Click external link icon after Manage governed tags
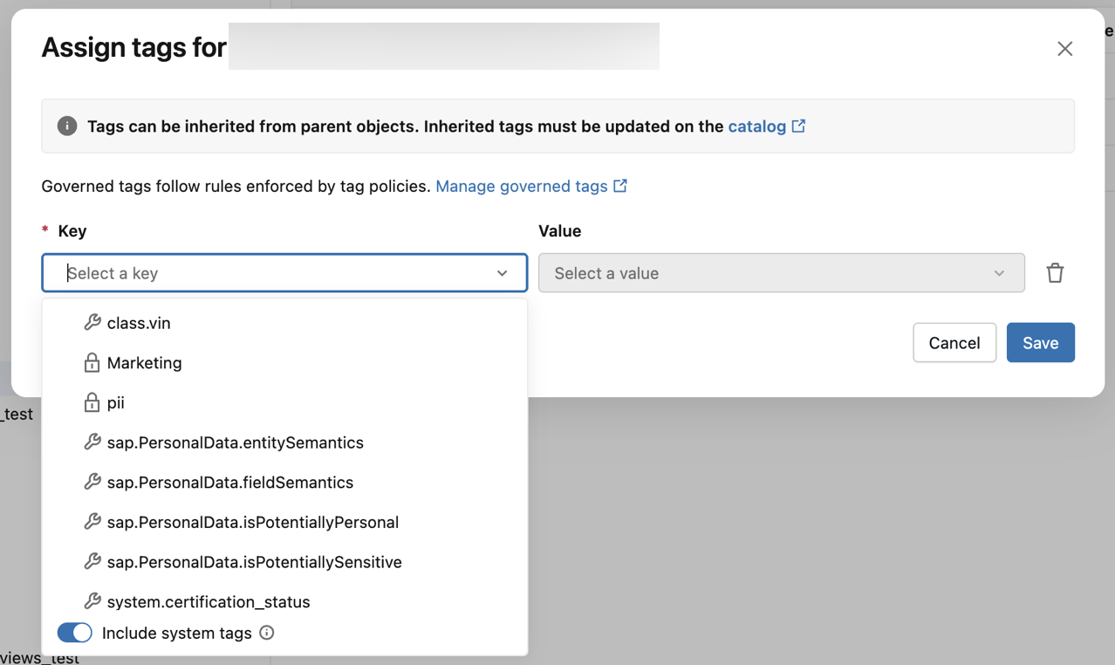The height and width of the screenshot is (665, 1115). click(x=620, y=186)
